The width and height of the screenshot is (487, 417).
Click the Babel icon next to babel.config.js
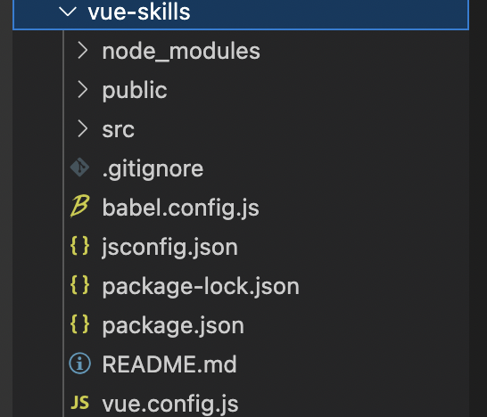click(79, 207)
